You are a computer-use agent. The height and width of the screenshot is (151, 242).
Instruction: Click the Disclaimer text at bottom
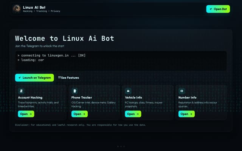[81, 125]
